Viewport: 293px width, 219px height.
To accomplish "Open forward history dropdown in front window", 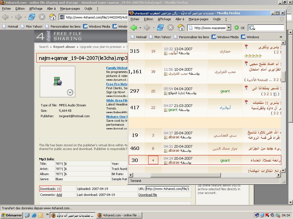I will (x=154, y=28).
